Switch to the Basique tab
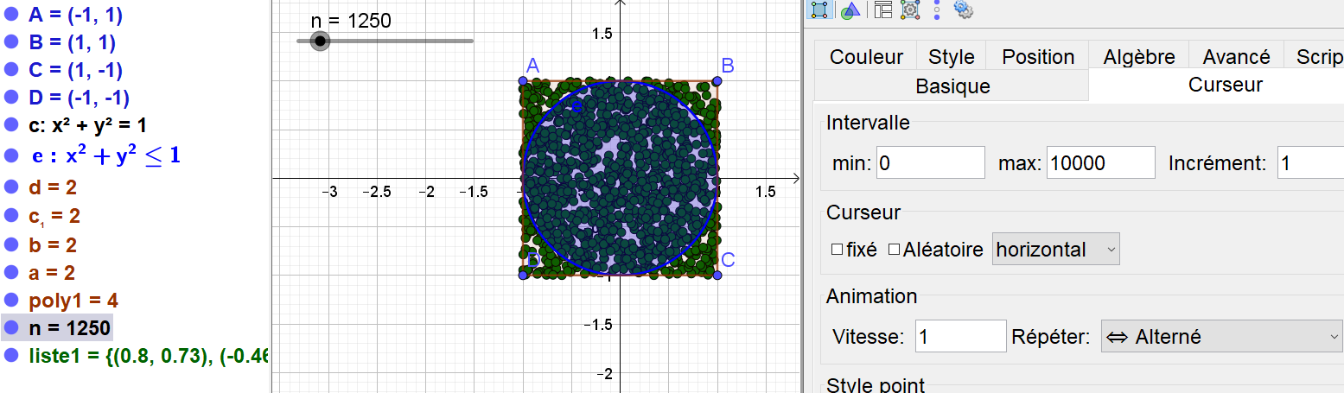This screenshot has width=1344, height=393. tap(952, 86)
